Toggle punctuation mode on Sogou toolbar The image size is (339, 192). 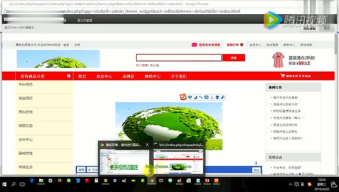201,97
